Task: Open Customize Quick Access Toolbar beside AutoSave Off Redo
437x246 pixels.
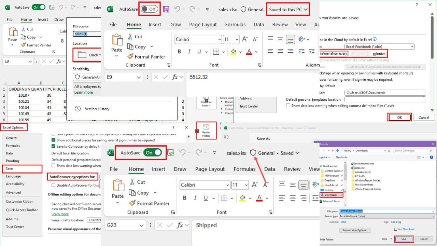Action: point(208,10)
